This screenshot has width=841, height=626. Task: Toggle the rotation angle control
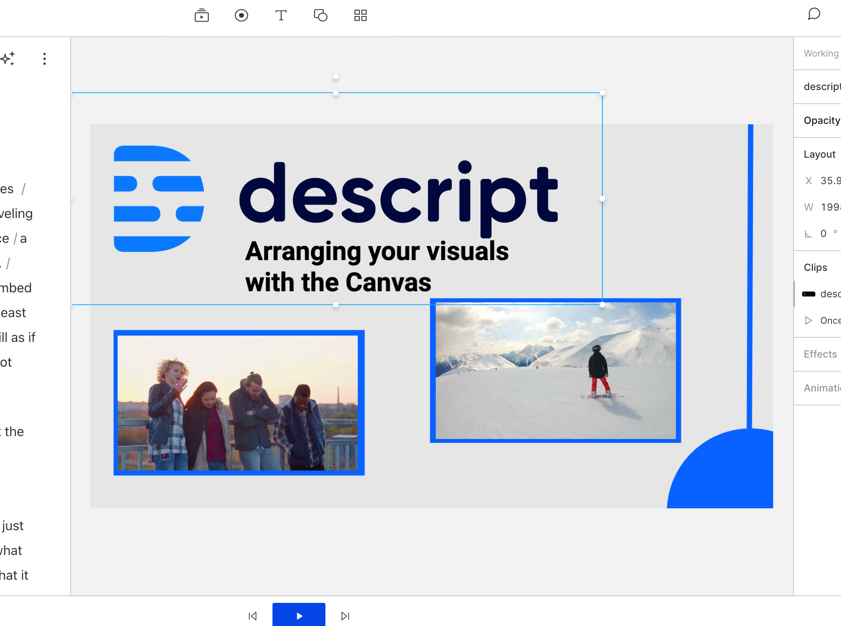pos(823,233)
